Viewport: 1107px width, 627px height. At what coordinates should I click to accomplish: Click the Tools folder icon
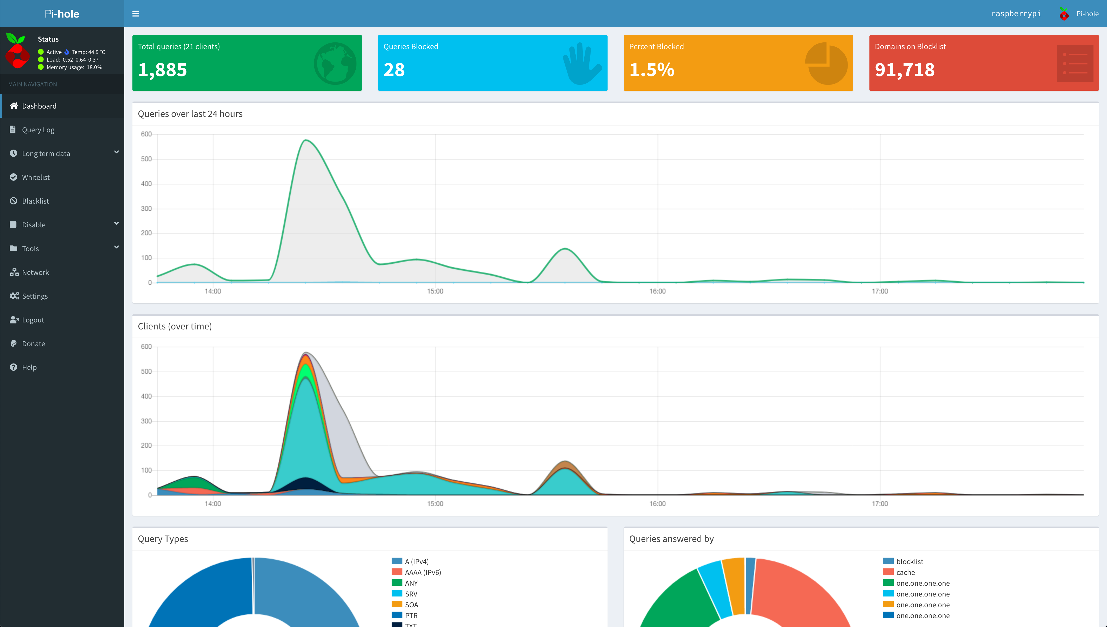13,248
